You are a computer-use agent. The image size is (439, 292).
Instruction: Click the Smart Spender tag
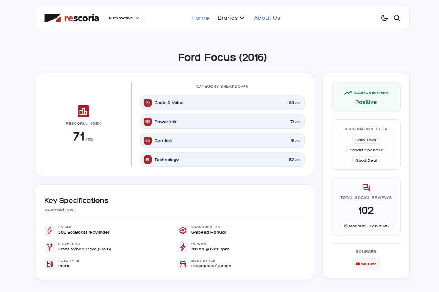tap(366, 150)
